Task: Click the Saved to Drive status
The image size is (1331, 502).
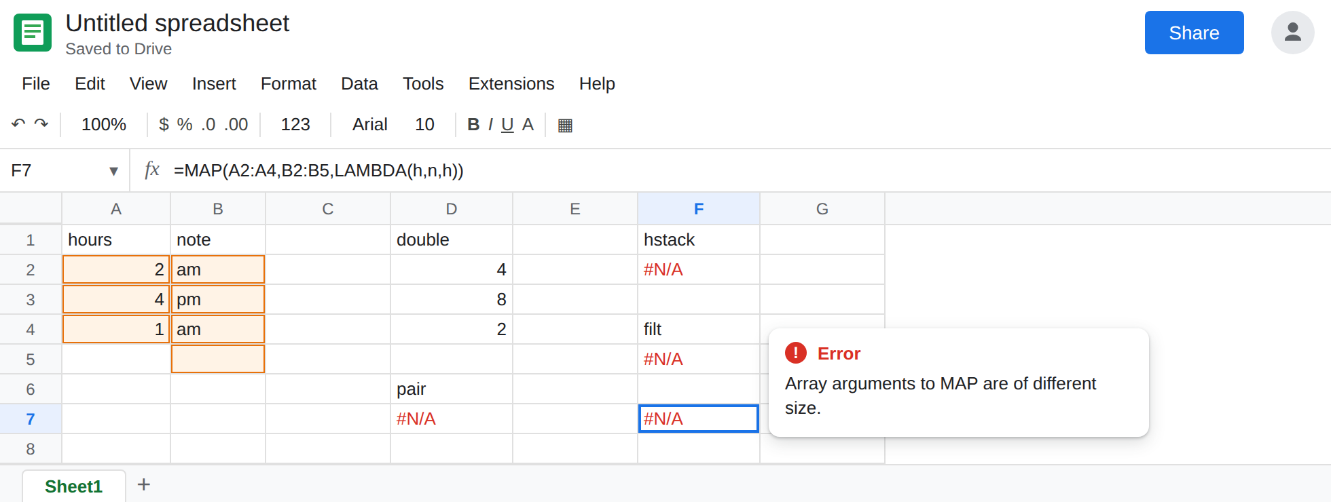Action: tap(118, 49)
